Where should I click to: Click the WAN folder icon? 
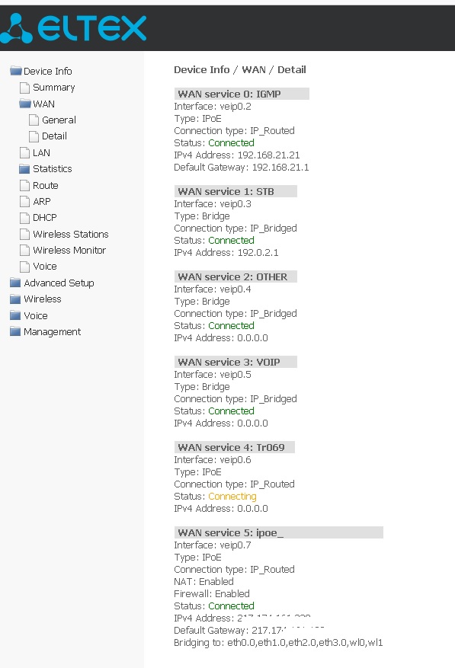[x=25, y=104]
